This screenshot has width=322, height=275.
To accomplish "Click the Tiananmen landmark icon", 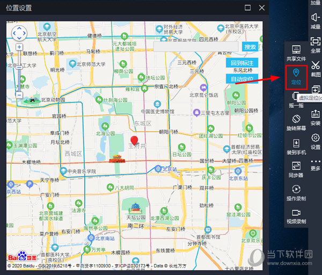I will point(117,159).
